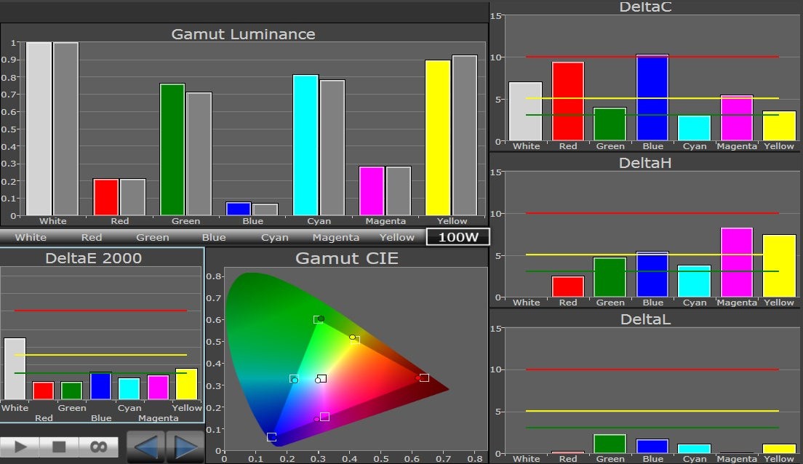Screen dimensions: 803x464
Task: Open the Cyan color tab
Action: point(275,237)
